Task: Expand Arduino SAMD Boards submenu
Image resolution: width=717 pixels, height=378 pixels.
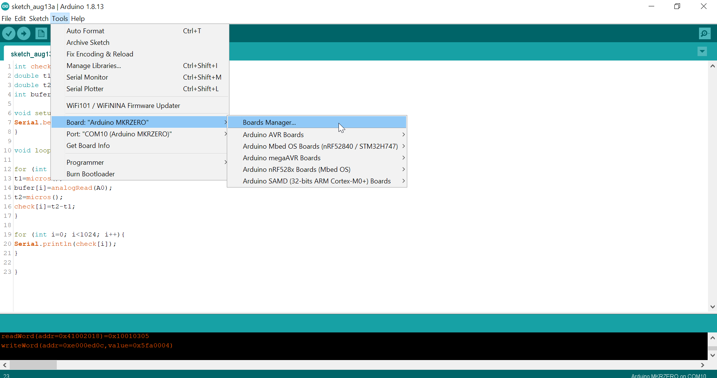Action: (x=317, y=181)
